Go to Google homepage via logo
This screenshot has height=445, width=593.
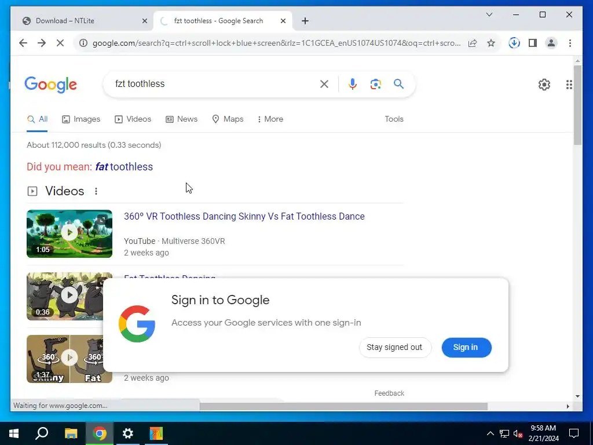[x=51, y=85]
